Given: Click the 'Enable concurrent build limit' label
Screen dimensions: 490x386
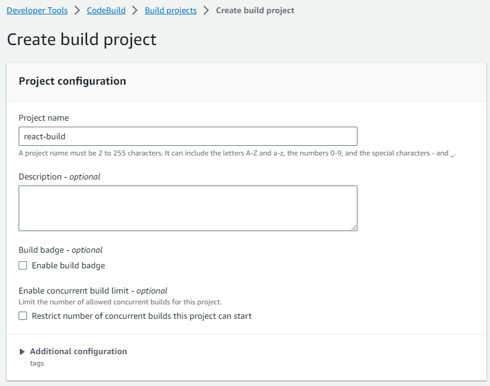Looking at the screenshot, I should (93, 291).
